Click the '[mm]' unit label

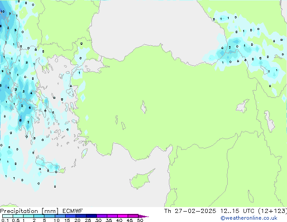50,211
